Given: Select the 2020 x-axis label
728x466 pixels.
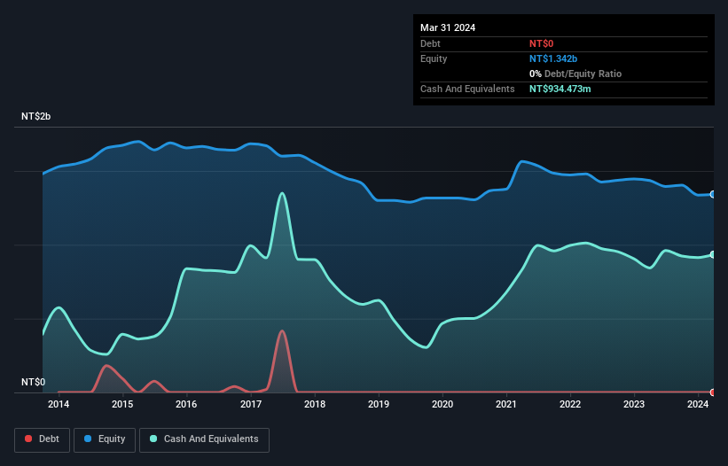Looking at the screenshot, I should pyautogui.click(x=442, y=404).
